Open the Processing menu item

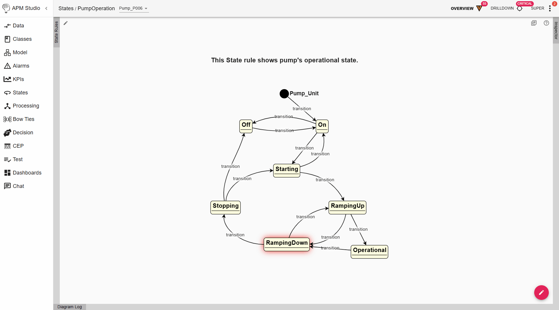coord(27,106)
